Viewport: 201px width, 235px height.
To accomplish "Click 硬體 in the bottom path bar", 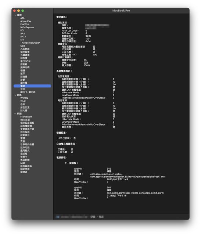I will (x=93, y=217).
